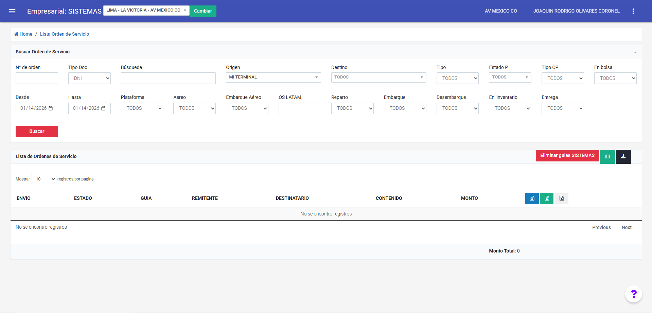Open the hamburger navigation menu
The height and width of the screenshot is (313, 652).
point(12,11)
